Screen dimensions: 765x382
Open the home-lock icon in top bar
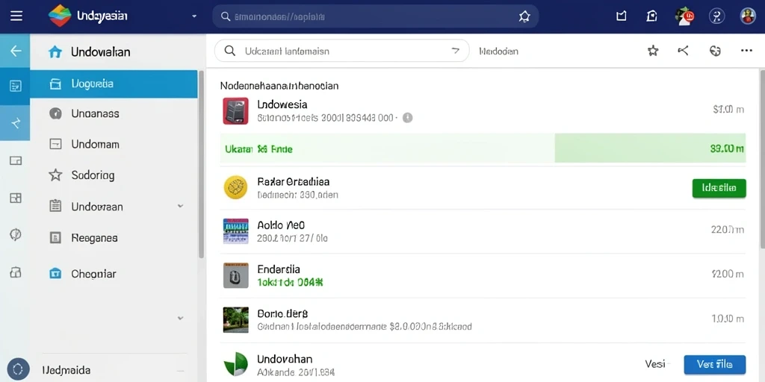pyautogui.click(x=651, y=16)
